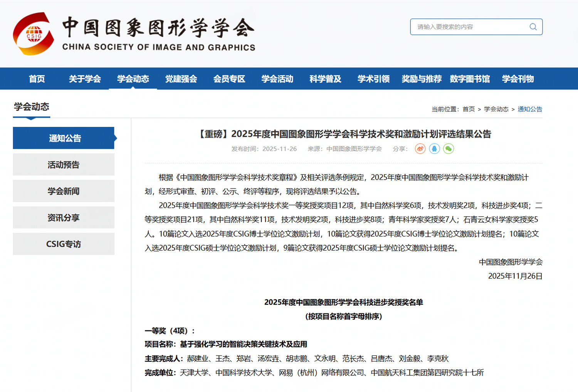Open the 学会新闻 sidebar category
This screenshot has height=392, width=578.
pos(64,191)
